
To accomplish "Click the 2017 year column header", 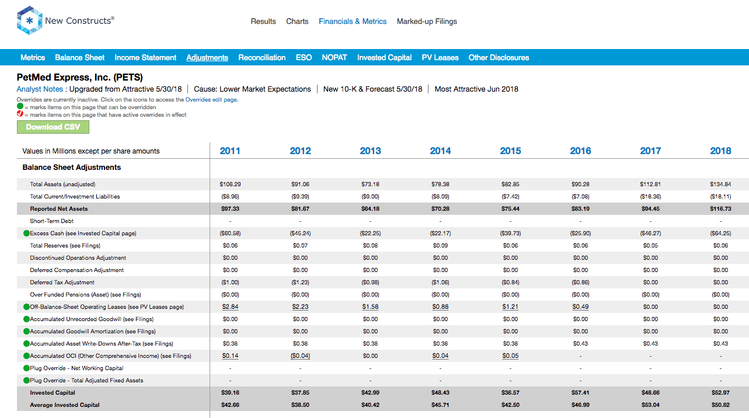I will [650, 151].
